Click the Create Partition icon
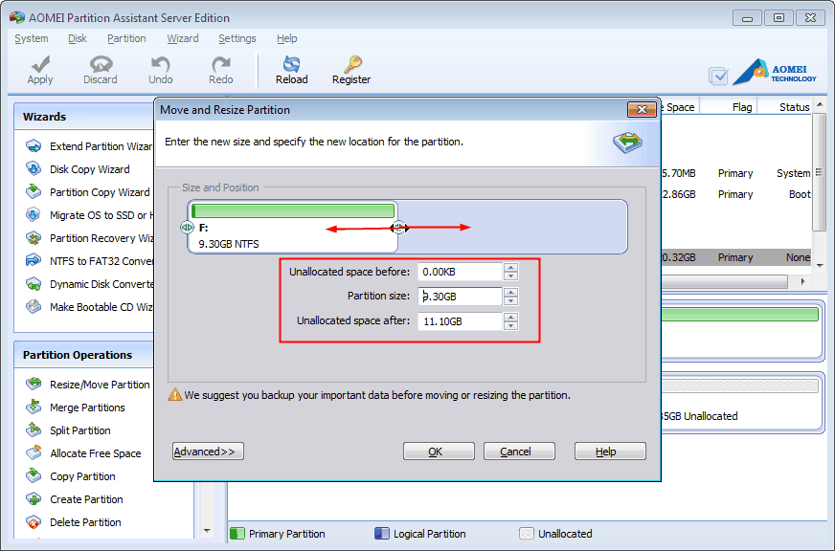The image size is (835, 551). click(34, 499)
